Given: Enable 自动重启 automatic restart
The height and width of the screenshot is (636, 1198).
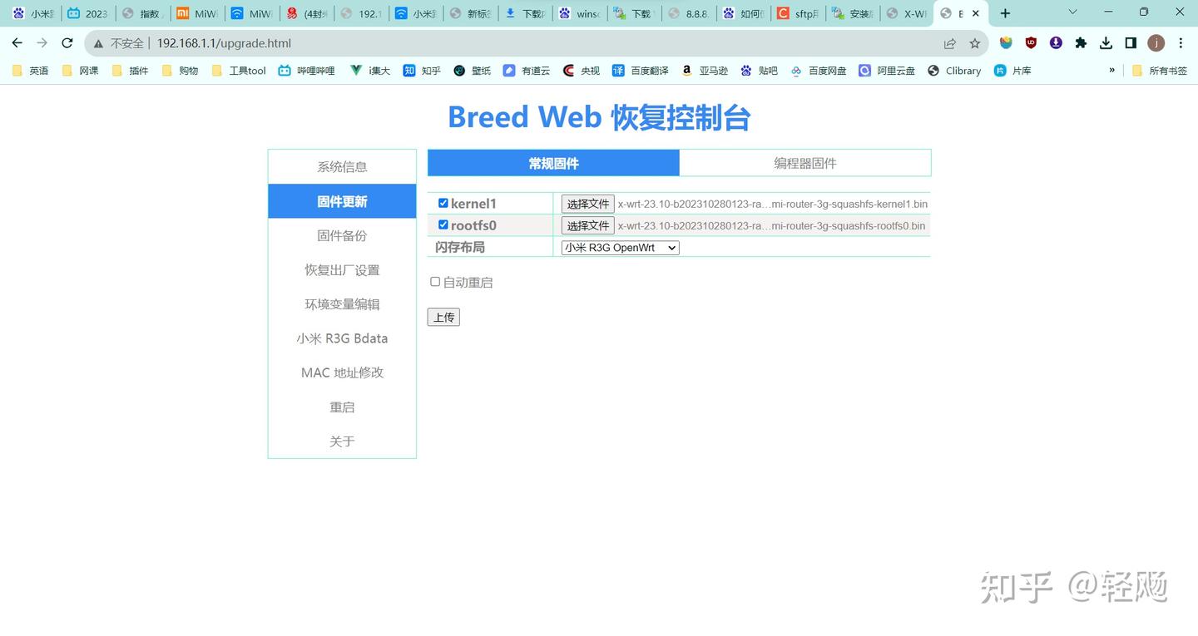Looking at the screenshot, I should pos(435,281).
